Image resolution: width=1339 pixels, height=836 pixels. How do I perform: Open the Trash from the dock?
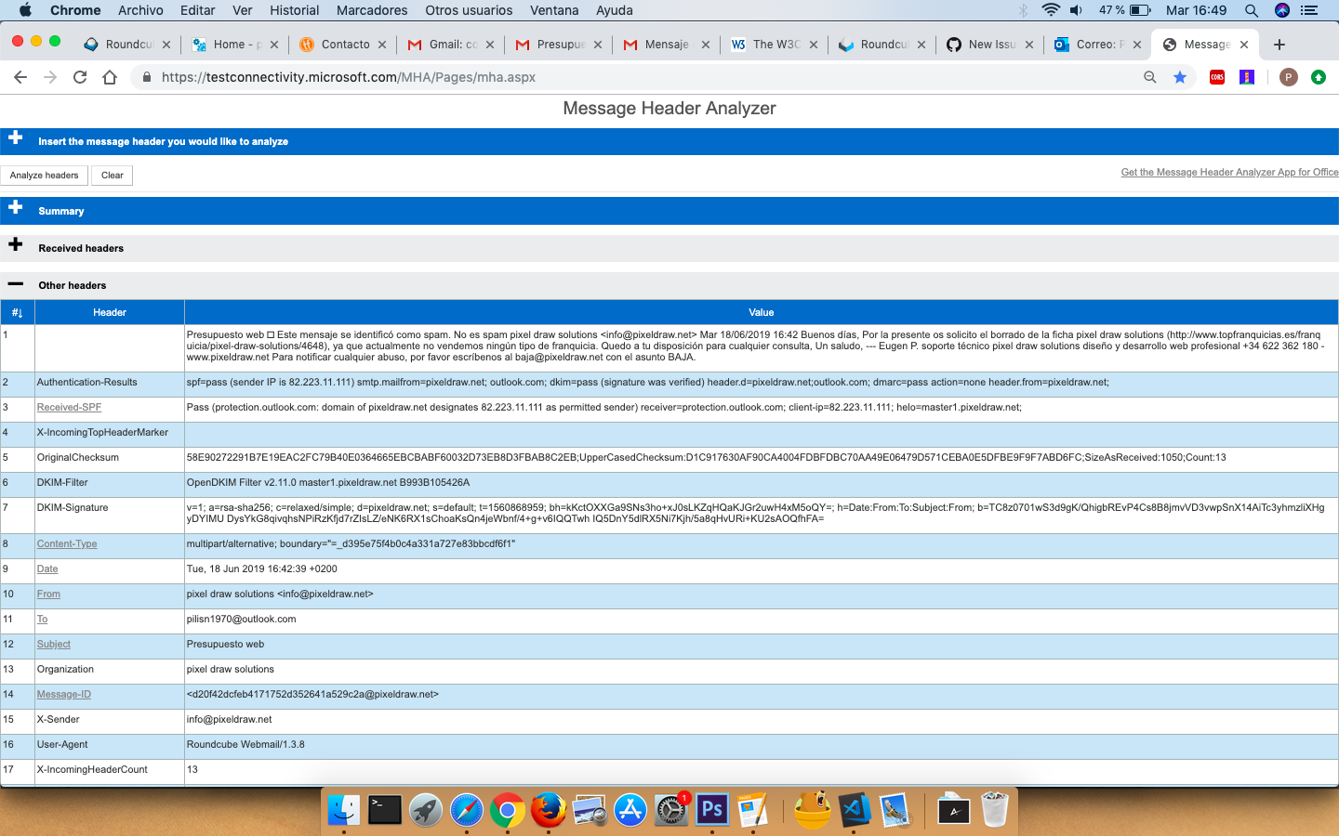pos(995,810)
